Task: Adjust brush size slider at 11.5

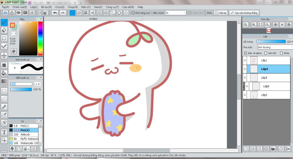Action: pos(21,84)
